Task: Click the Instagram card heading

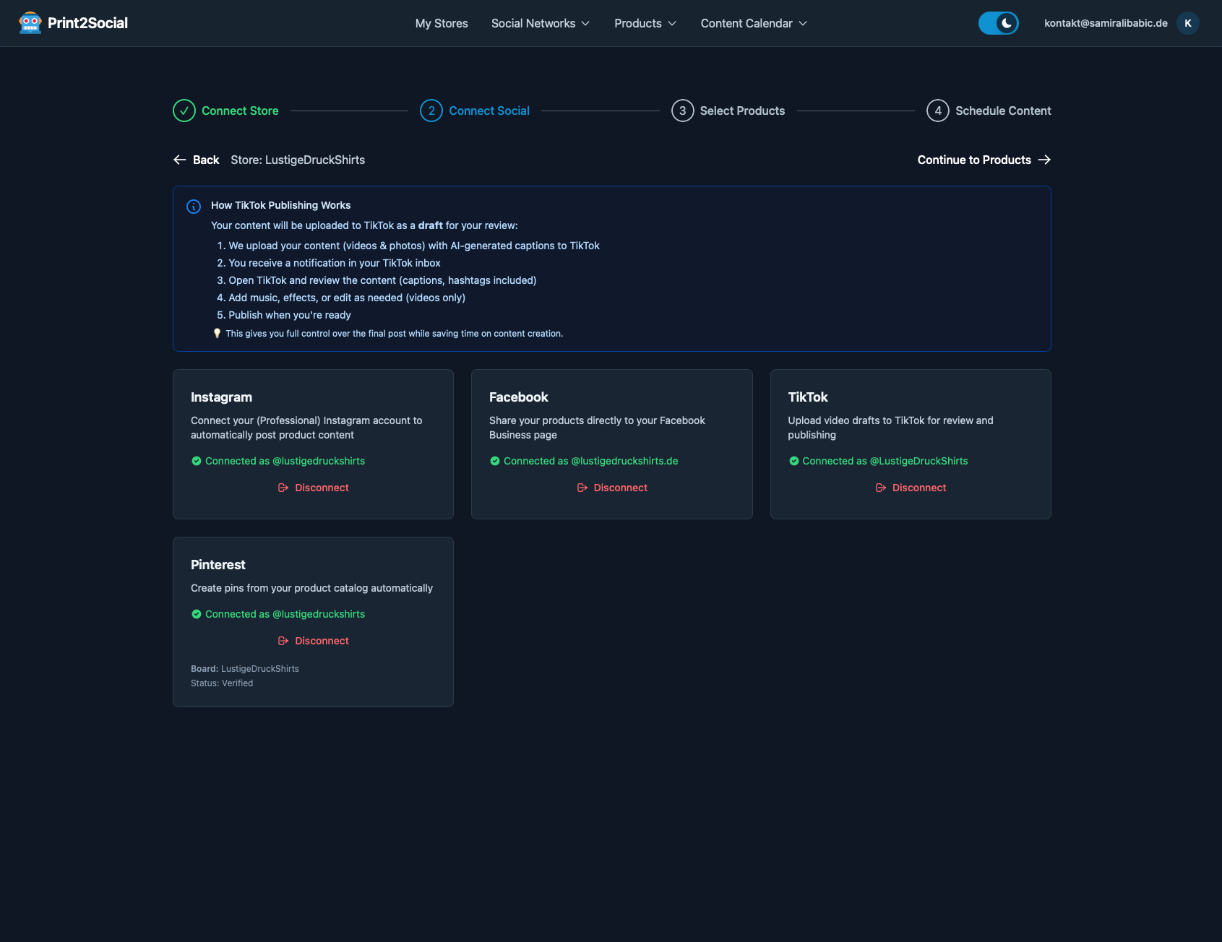Action: tap(221, 397)
